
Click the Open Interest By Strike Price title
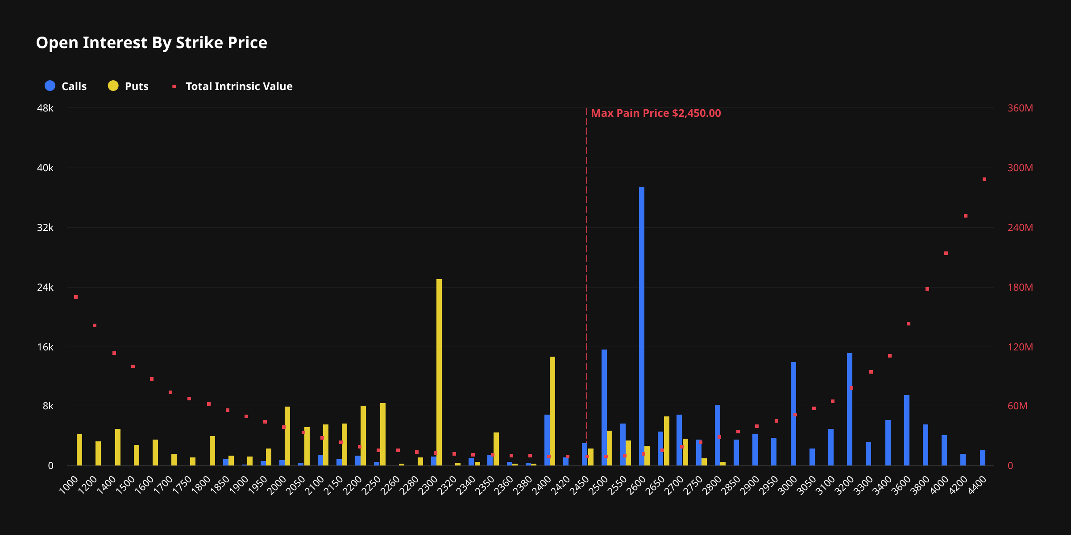(x=152, y=43)
